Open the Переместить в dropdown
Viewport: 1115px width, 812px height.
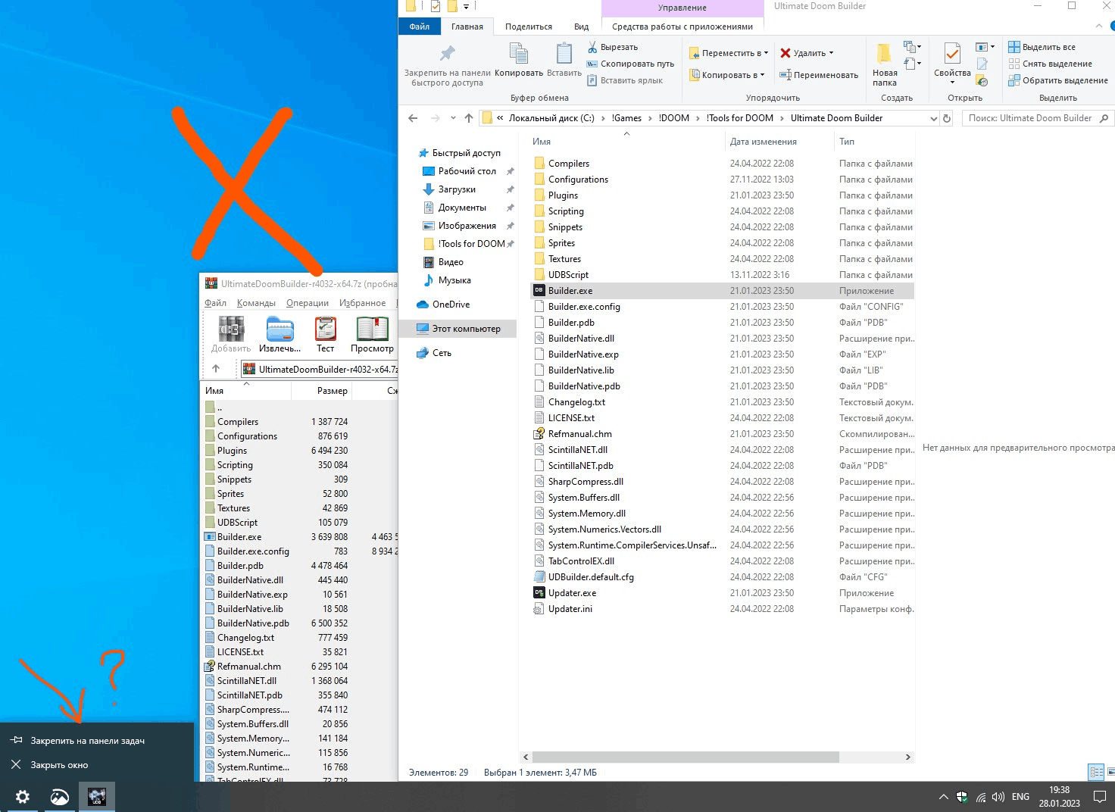coord(729,53)
